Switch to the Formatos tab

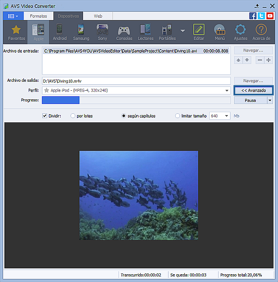pyautogui.click(x=38, y=16)
